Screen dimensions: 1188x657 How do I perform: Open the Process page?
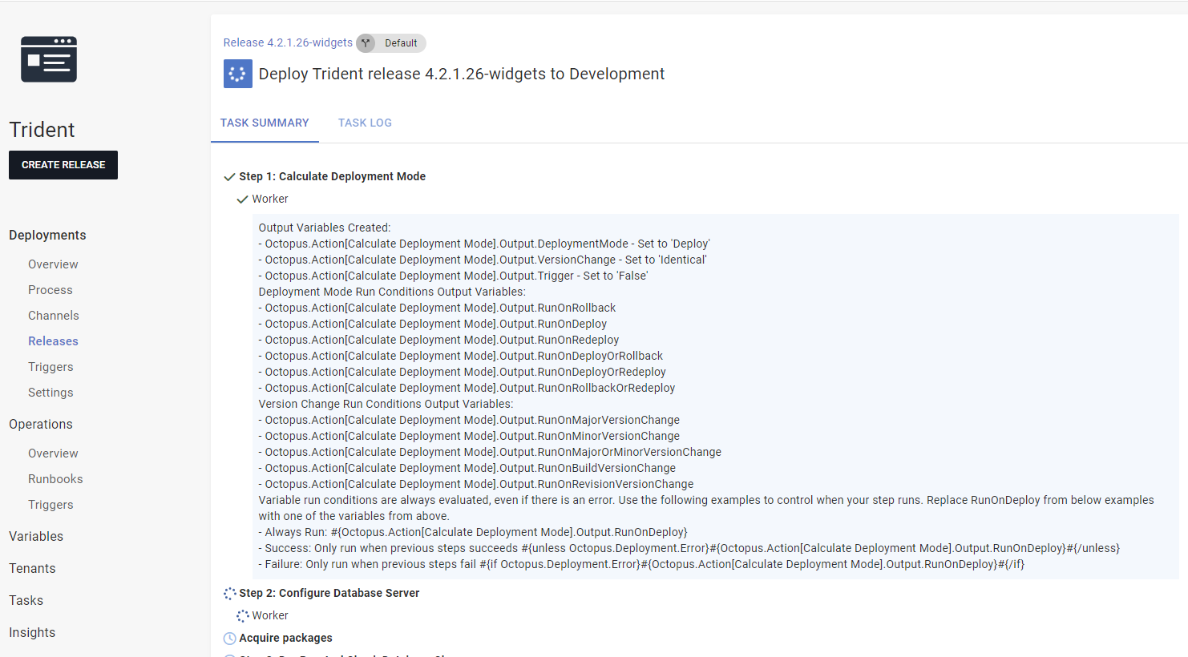coord(51,290)
